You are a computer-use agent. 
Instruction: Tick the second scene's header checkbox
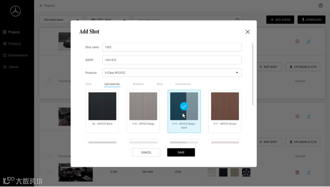(x=50, y=156)
